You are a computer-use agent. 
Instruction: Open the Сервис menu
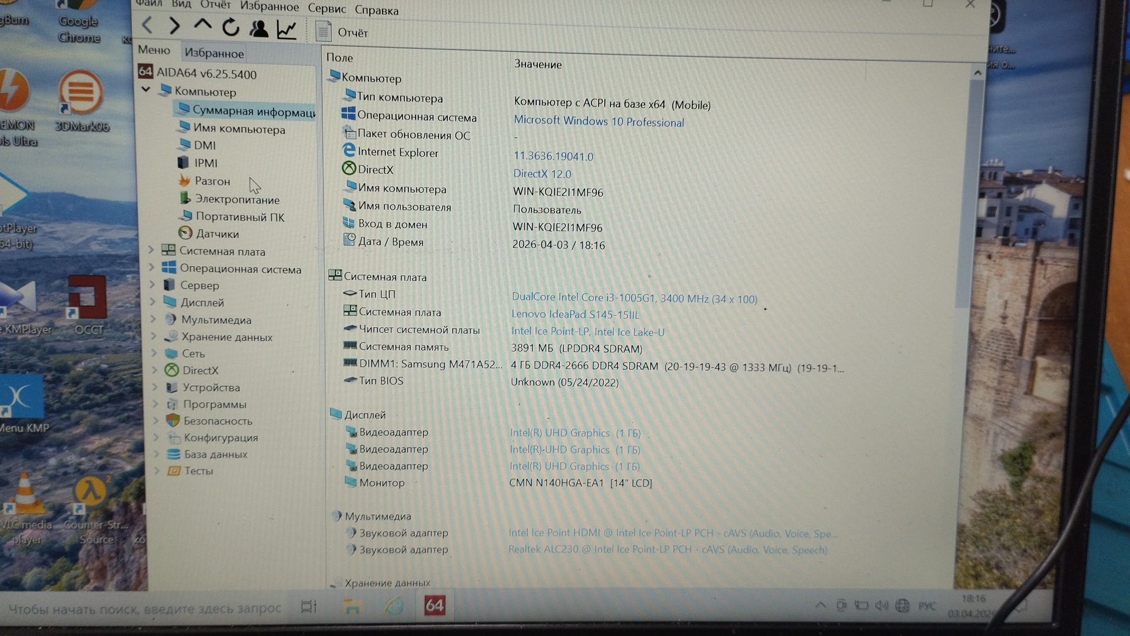(x=327, y=9)
